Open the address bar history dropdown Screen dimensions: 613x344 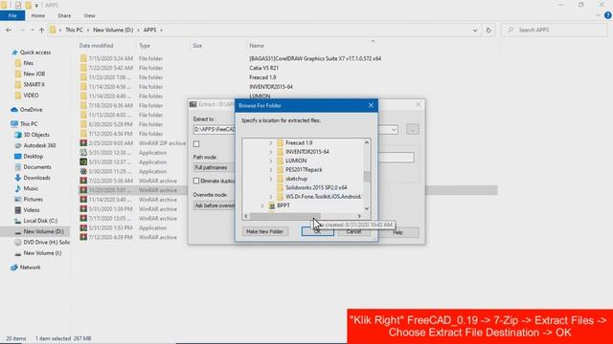(475, 30)
